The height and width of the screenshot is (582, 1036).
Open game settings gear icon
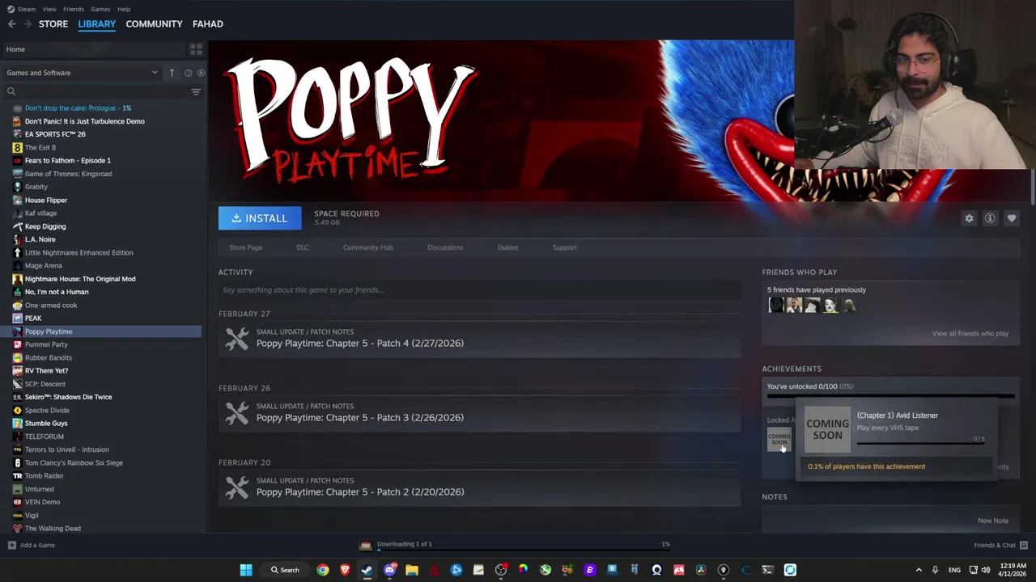click(969, 218)
